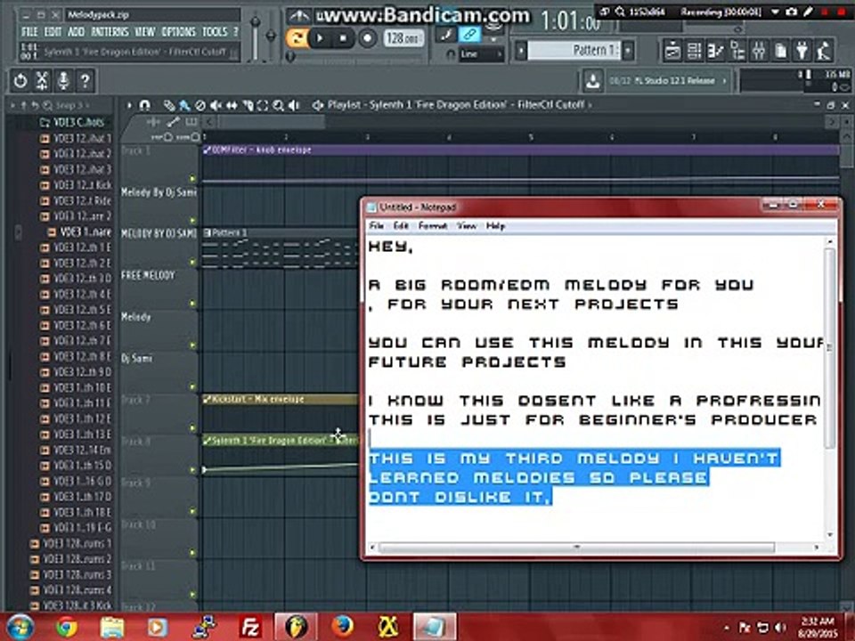Click the microphone icon in the shortcut toolbar

pyautogui.click(x=63, y=81)
